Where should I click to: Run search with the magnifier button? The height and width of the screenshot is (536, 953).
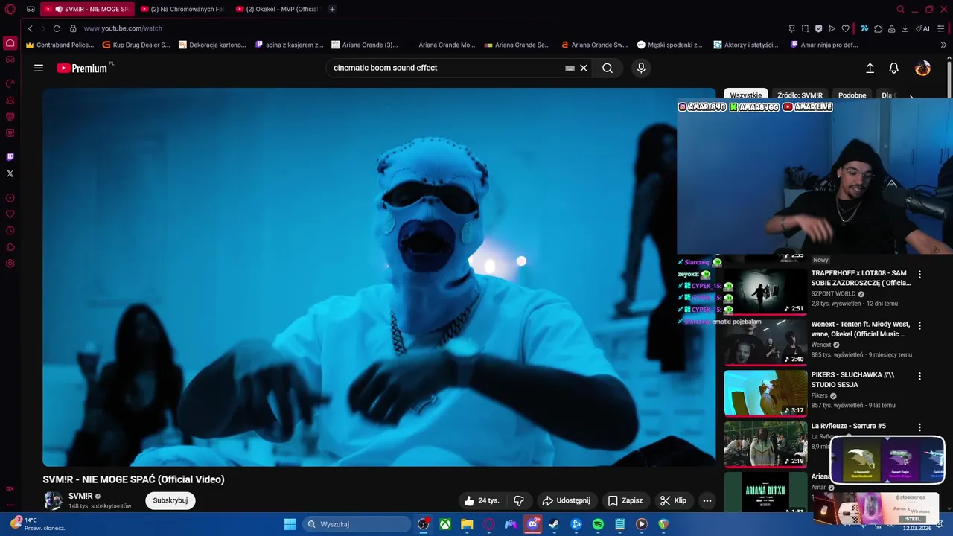click(608, 68)
